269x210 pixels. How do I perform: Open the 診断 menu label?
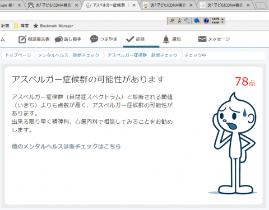coord(140,39)
